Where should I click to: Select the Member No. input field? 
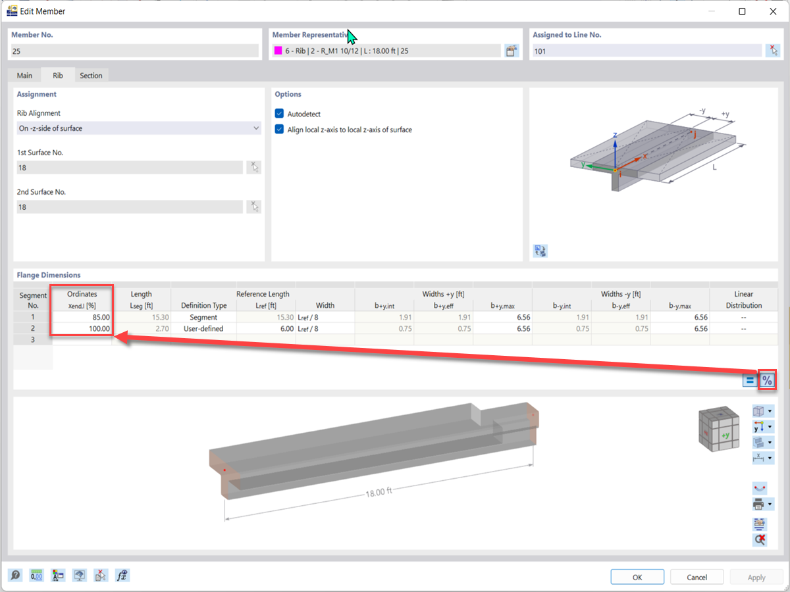pos(132,51)
